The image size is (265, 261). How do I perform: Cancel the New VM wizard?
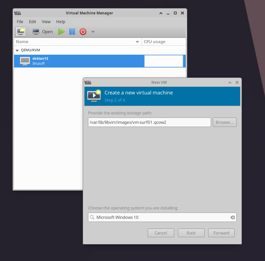click(161, 233)
